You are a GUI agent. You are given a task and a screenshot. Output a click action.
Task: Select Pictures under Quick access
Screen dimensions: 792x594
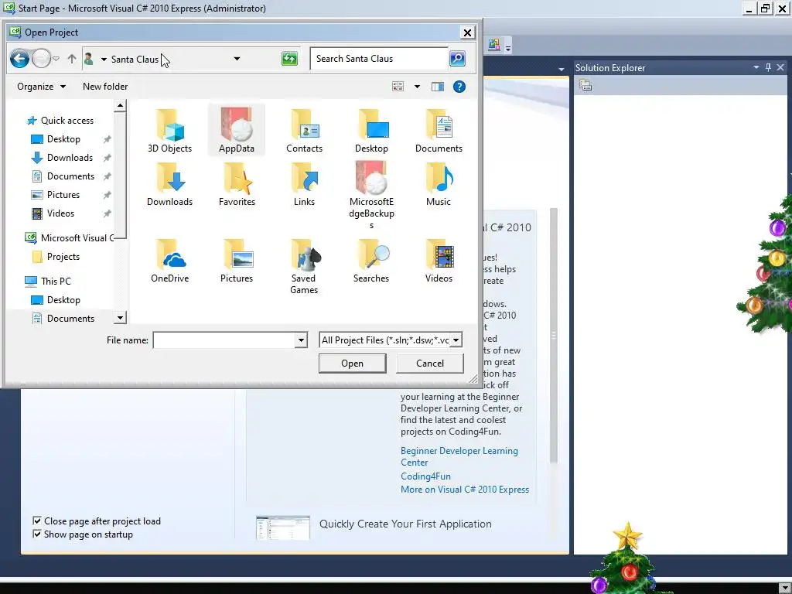56,194
